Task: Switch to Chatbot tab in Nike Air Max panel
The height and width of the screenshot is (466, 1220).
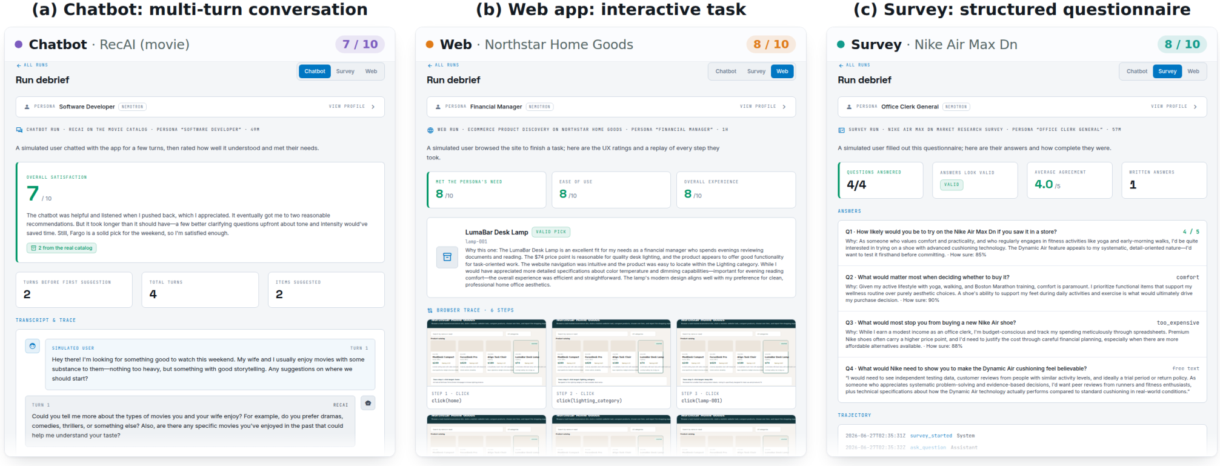Action: pyautogui.click(x=1136, y=72)
